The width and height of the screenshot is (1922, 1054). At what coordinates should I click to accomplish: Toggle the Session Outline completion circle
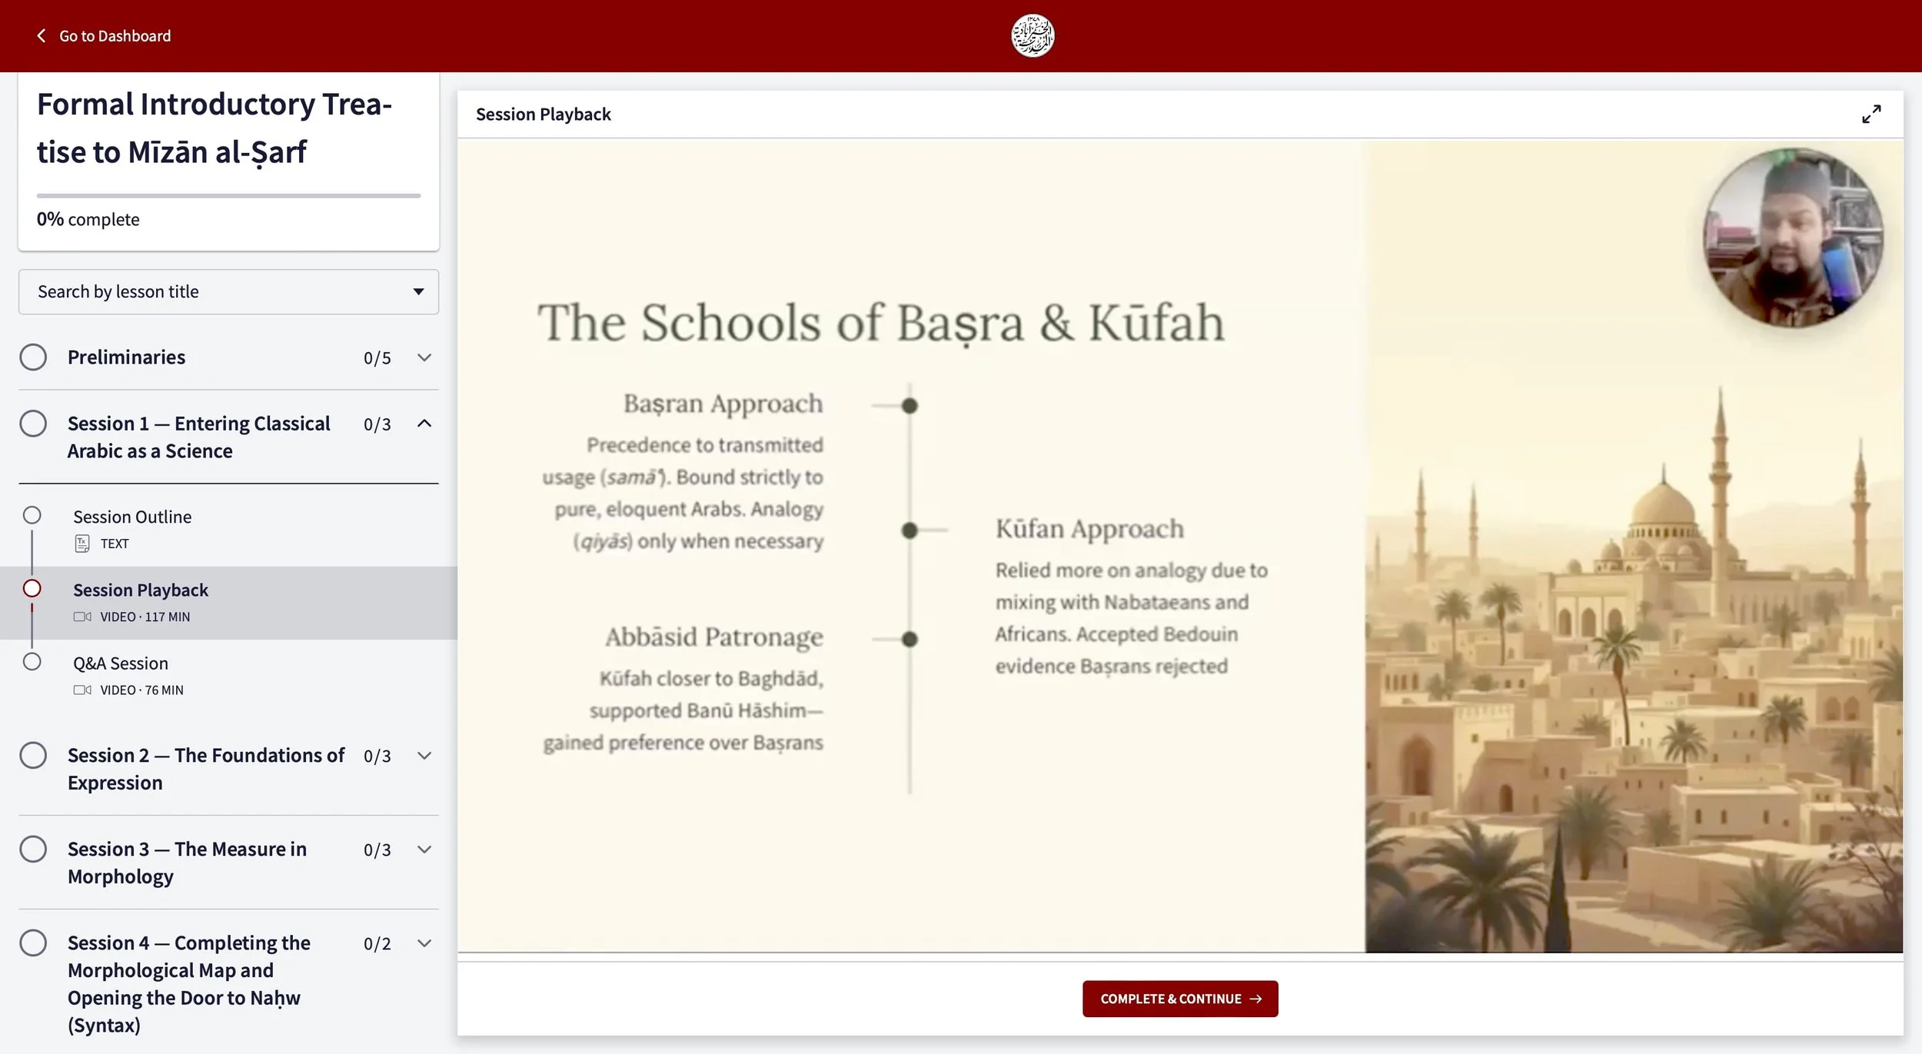32,515
